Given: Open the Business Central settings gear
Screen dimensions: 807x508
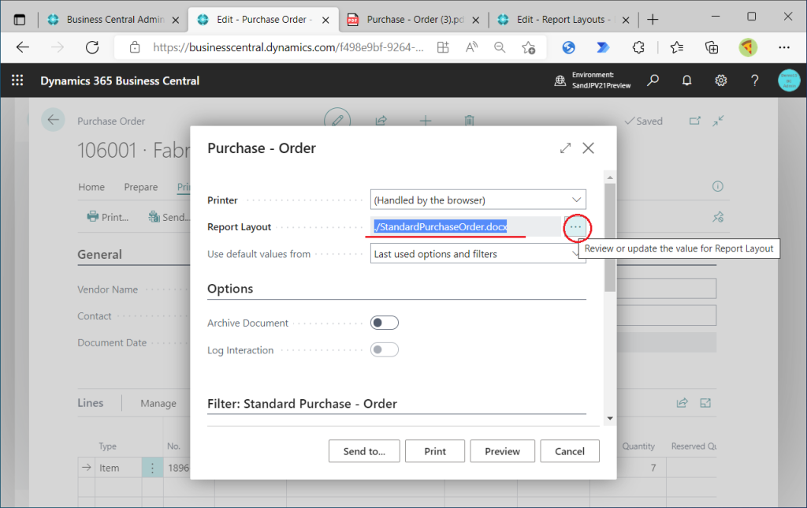Looking at the screenshot, I should tap(720, 80).
